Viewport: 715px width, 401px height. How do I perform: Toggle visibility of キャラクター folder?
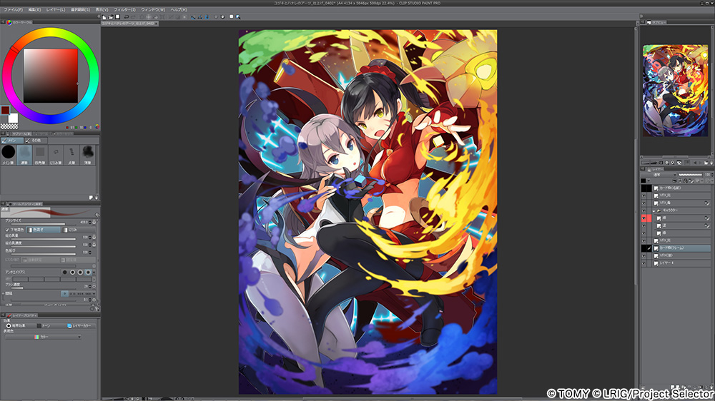[x=644, y=210]
